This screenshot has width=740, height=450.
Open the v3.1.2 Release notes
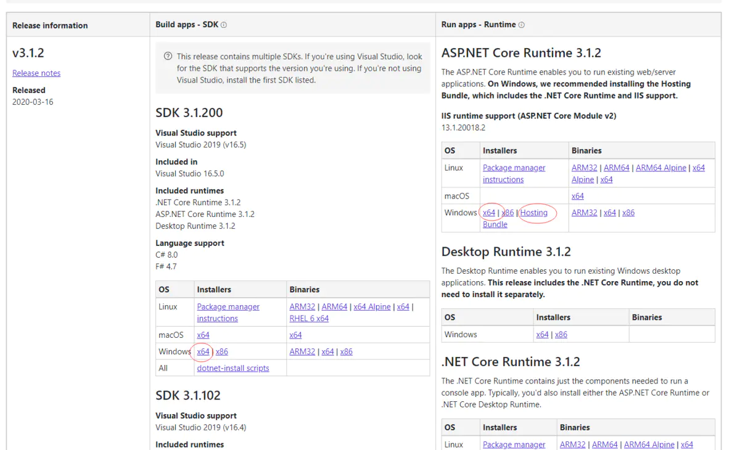pyautogui.click(x=36, y=73)
